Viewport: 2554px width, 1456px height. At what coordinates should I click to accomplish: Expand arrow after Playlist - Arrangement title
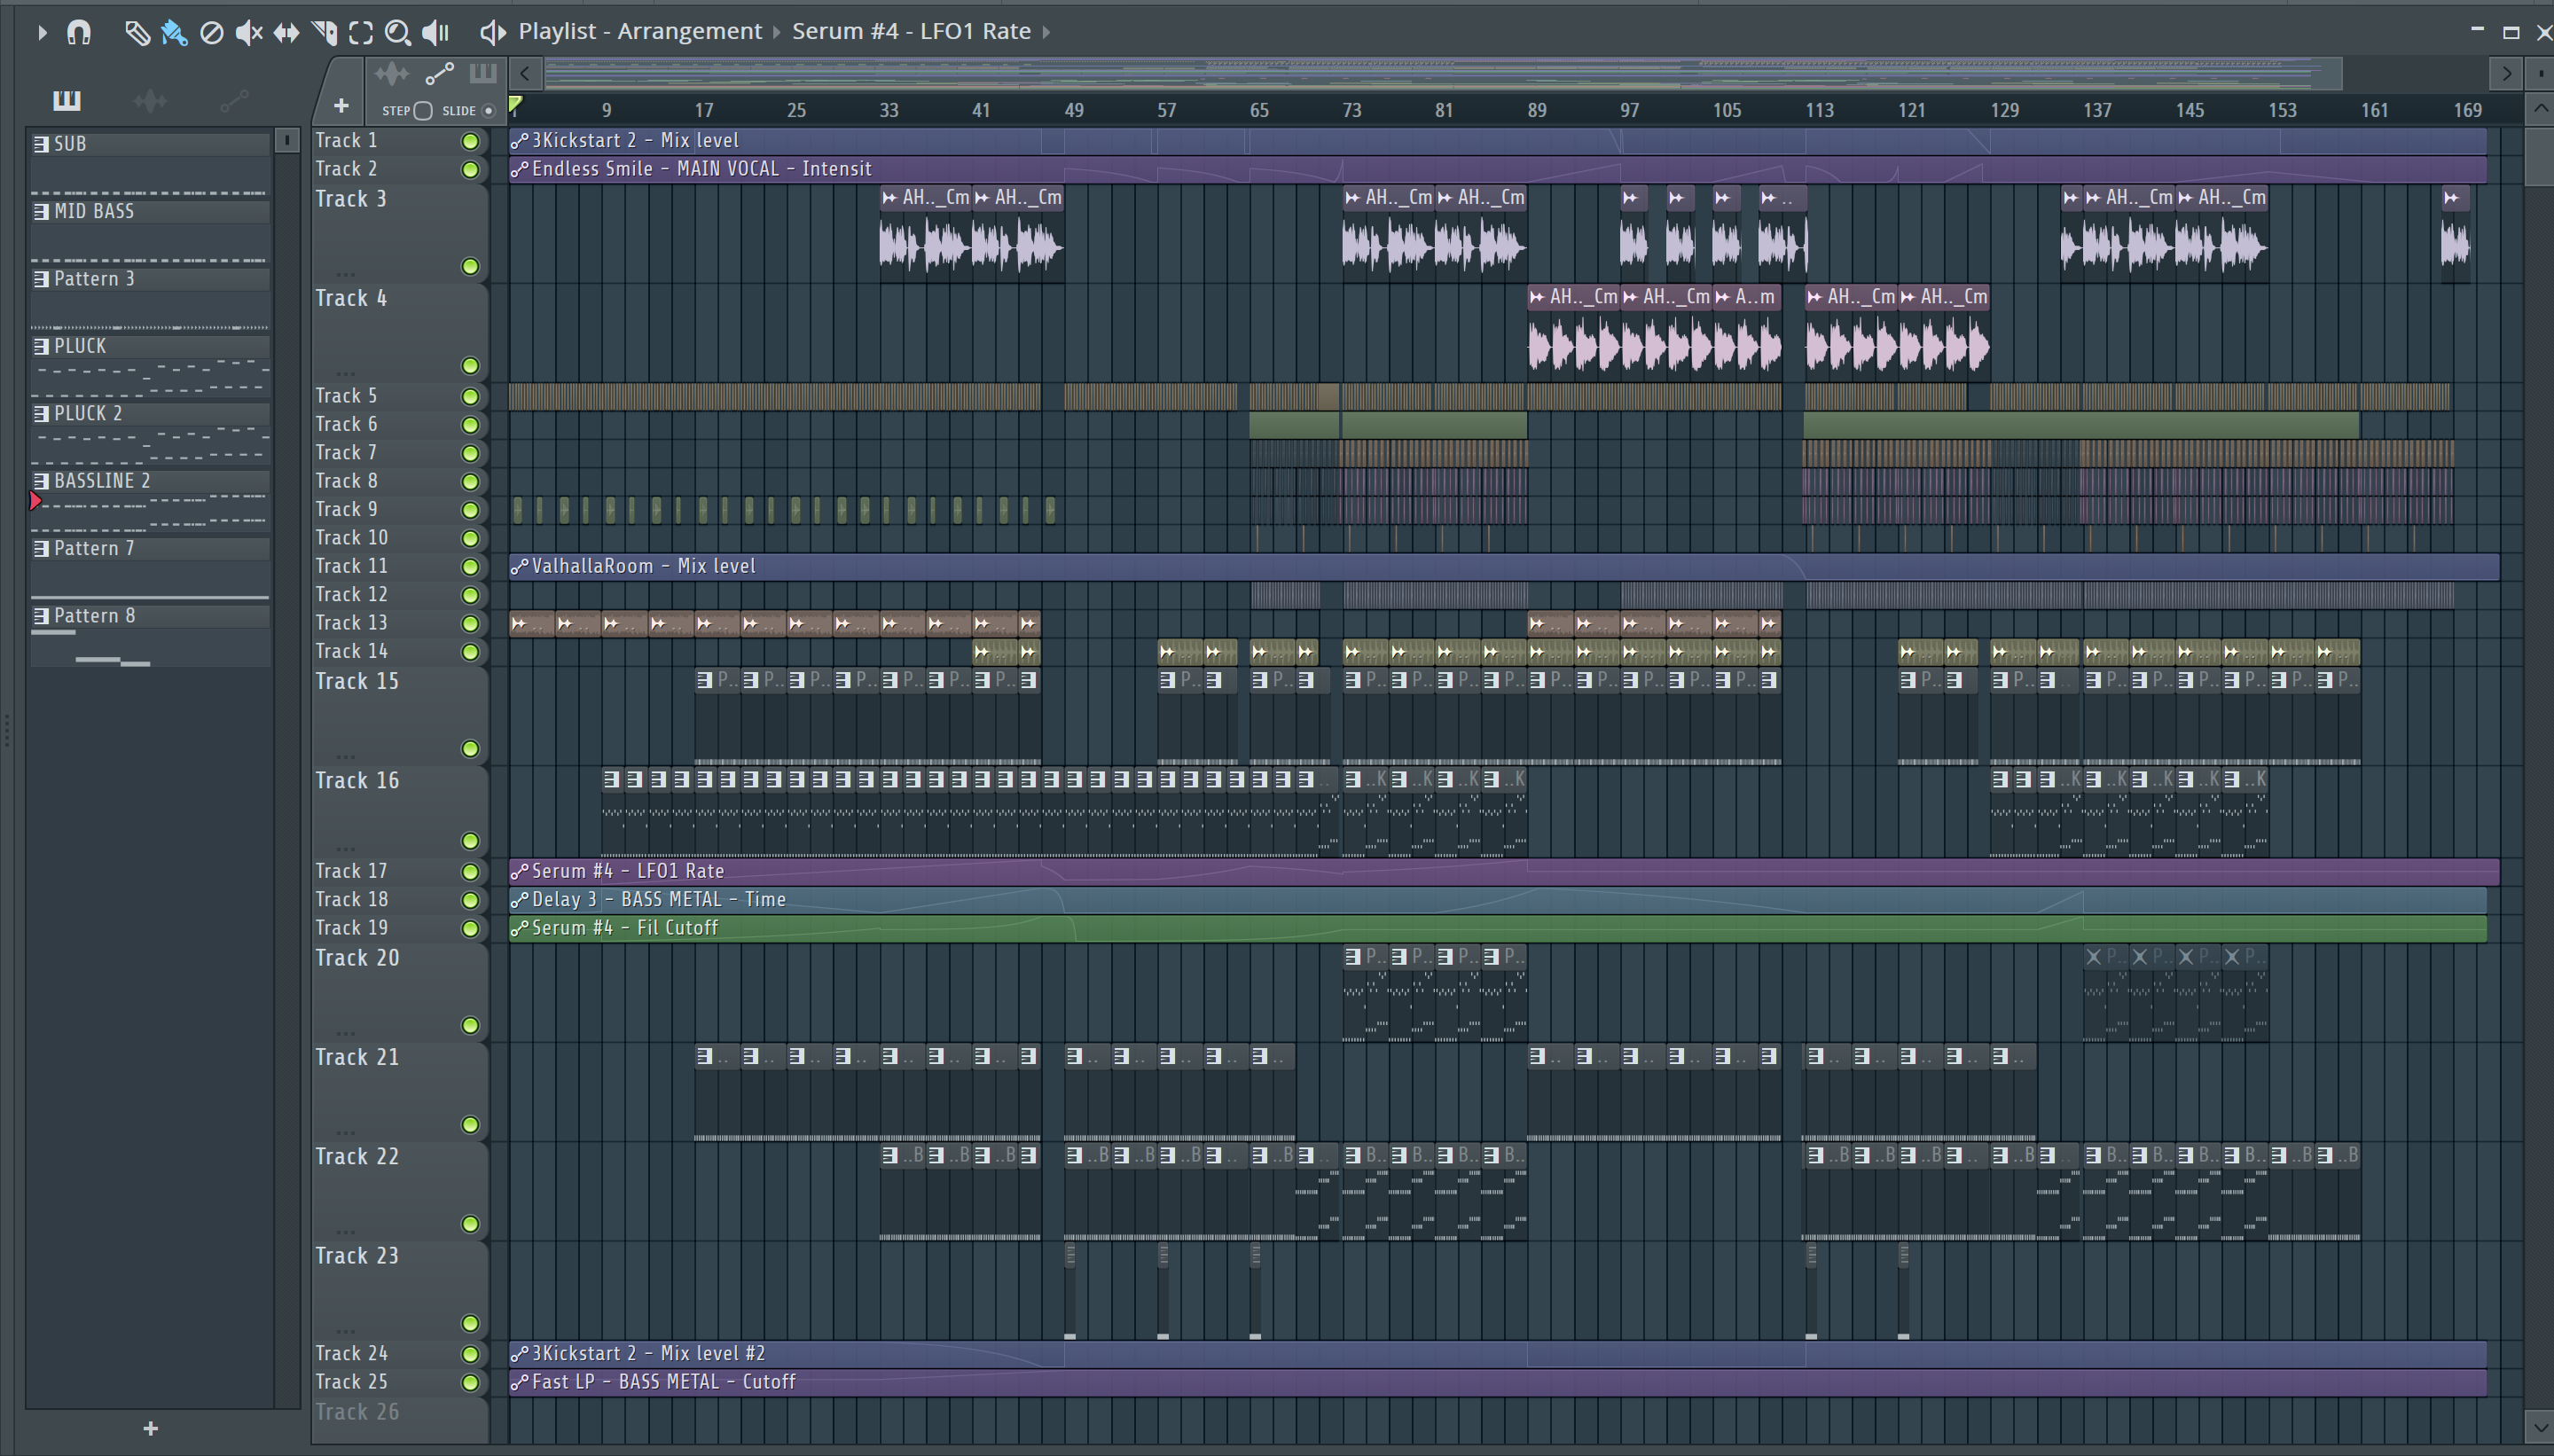point(776,32)
